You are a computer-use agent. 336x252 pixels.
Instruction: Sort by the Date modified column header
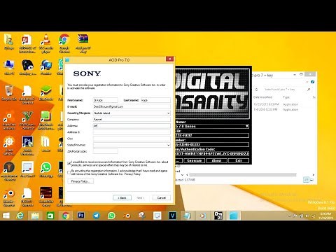pos(262,97)
